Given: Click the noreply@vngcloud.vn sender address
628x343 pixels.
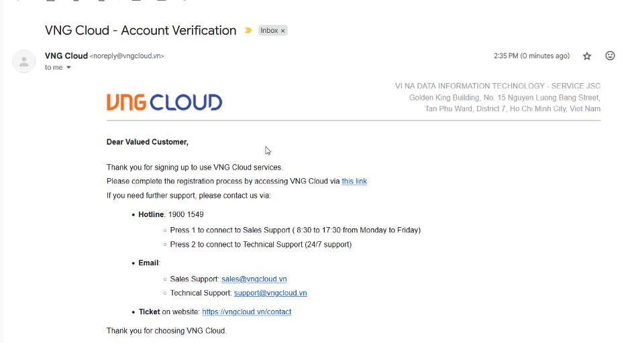Looking at the screenshot, I should click(x=127, y=56).
